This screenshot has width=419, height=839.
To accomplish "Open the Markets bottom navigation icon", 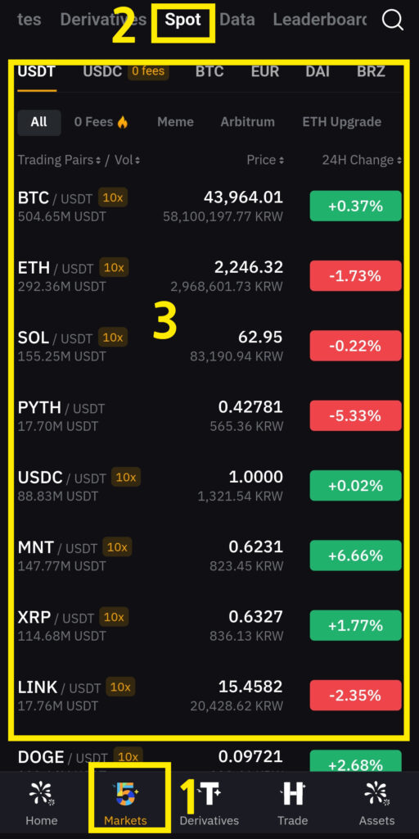I will point(125,795).
